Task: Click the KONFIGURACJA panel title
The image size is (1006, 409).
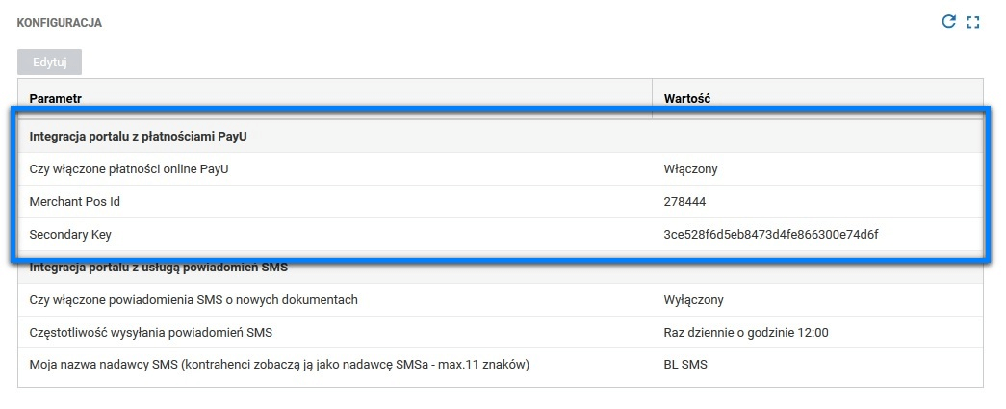Action: pos(60,22)
